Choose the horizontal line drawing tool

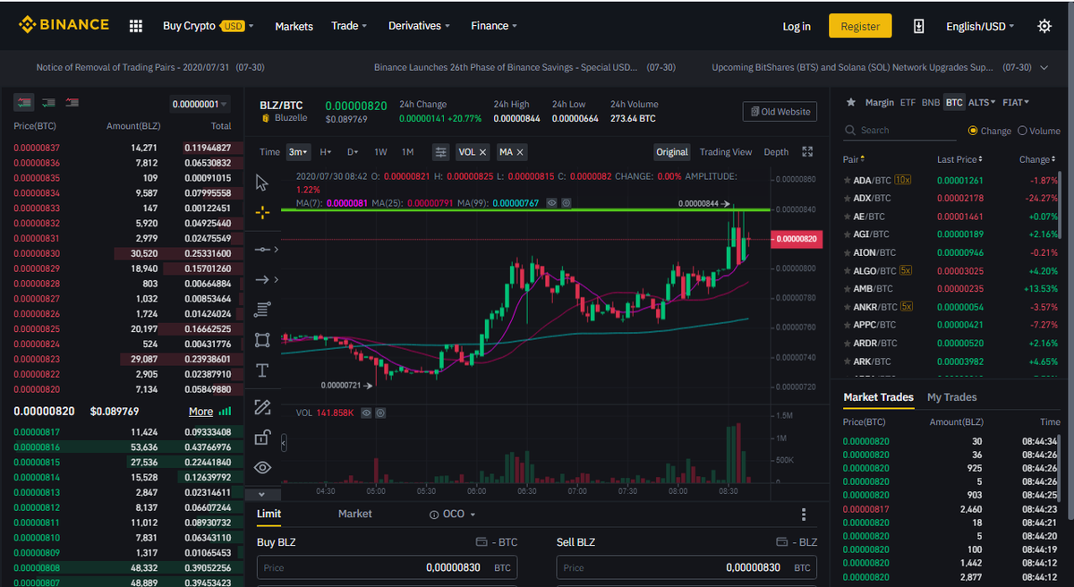pyautogui.click(x=262, y=248)
